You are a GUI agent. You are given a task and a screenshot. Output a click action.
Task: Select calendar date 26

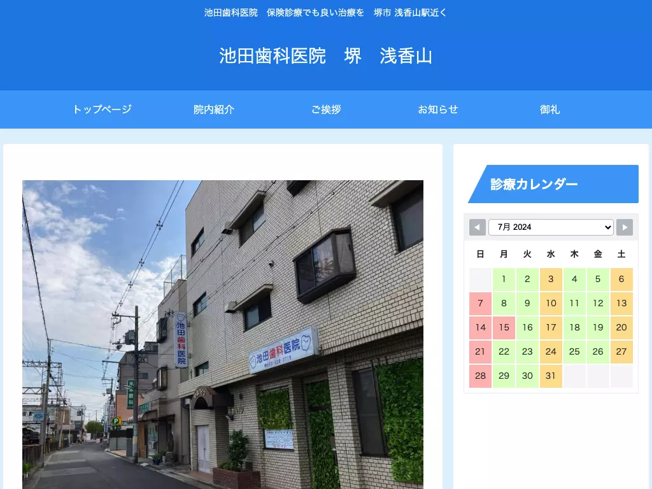pos(598,351)
